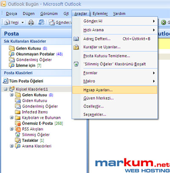Viewport: 170px width, 173px height.
Task: Open Hesap Ayarları from the menu
Action: tap(115, 90)
